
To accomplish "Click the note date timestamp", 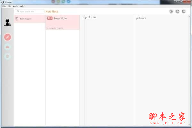I will click(55, 28).
